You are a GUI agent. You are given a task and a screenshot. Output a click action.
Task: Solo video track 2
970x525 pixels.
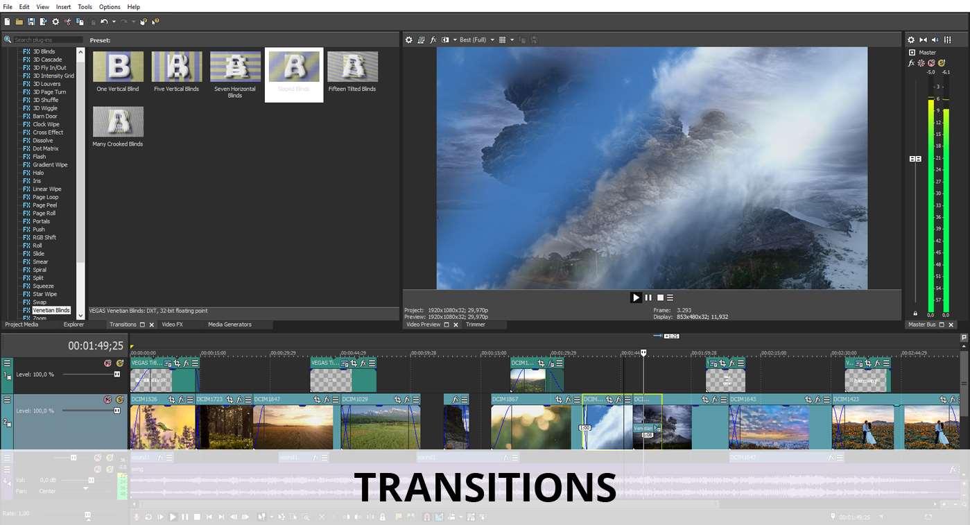(x=119, y=399)
